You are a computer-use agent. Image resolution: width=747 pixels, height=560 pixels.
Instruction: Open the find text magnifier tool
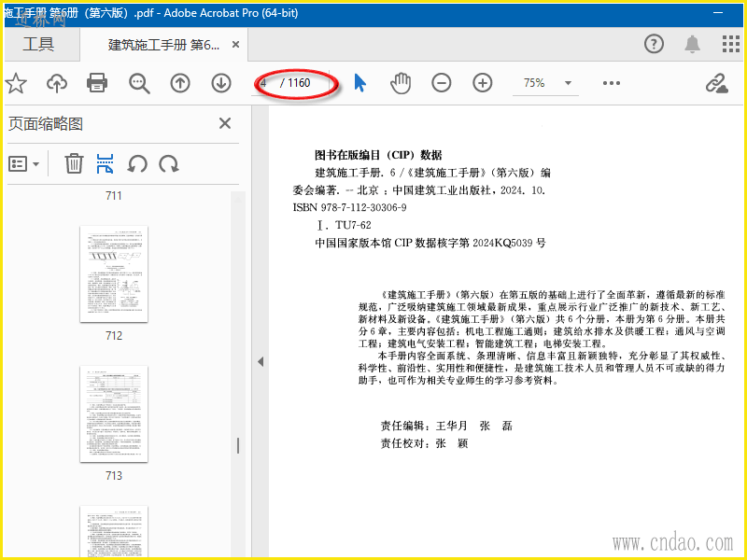(x=139, y=83)
